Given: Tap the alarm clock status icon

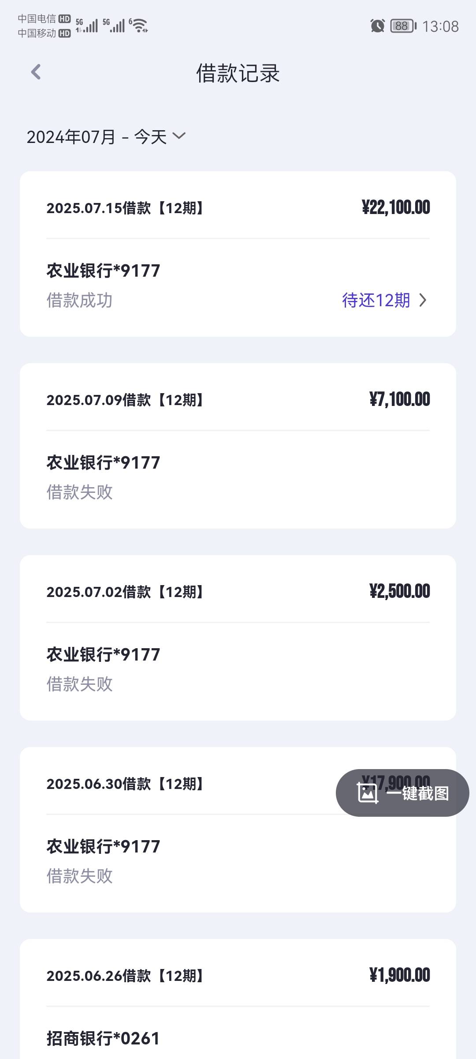Looking at the screenshot, I should (377, 26).
